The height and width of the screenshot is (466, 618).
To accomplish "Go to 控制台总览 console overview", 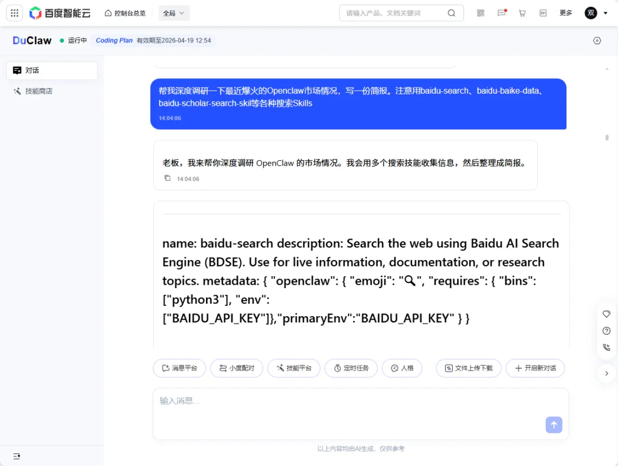I will tap(125, 13).
